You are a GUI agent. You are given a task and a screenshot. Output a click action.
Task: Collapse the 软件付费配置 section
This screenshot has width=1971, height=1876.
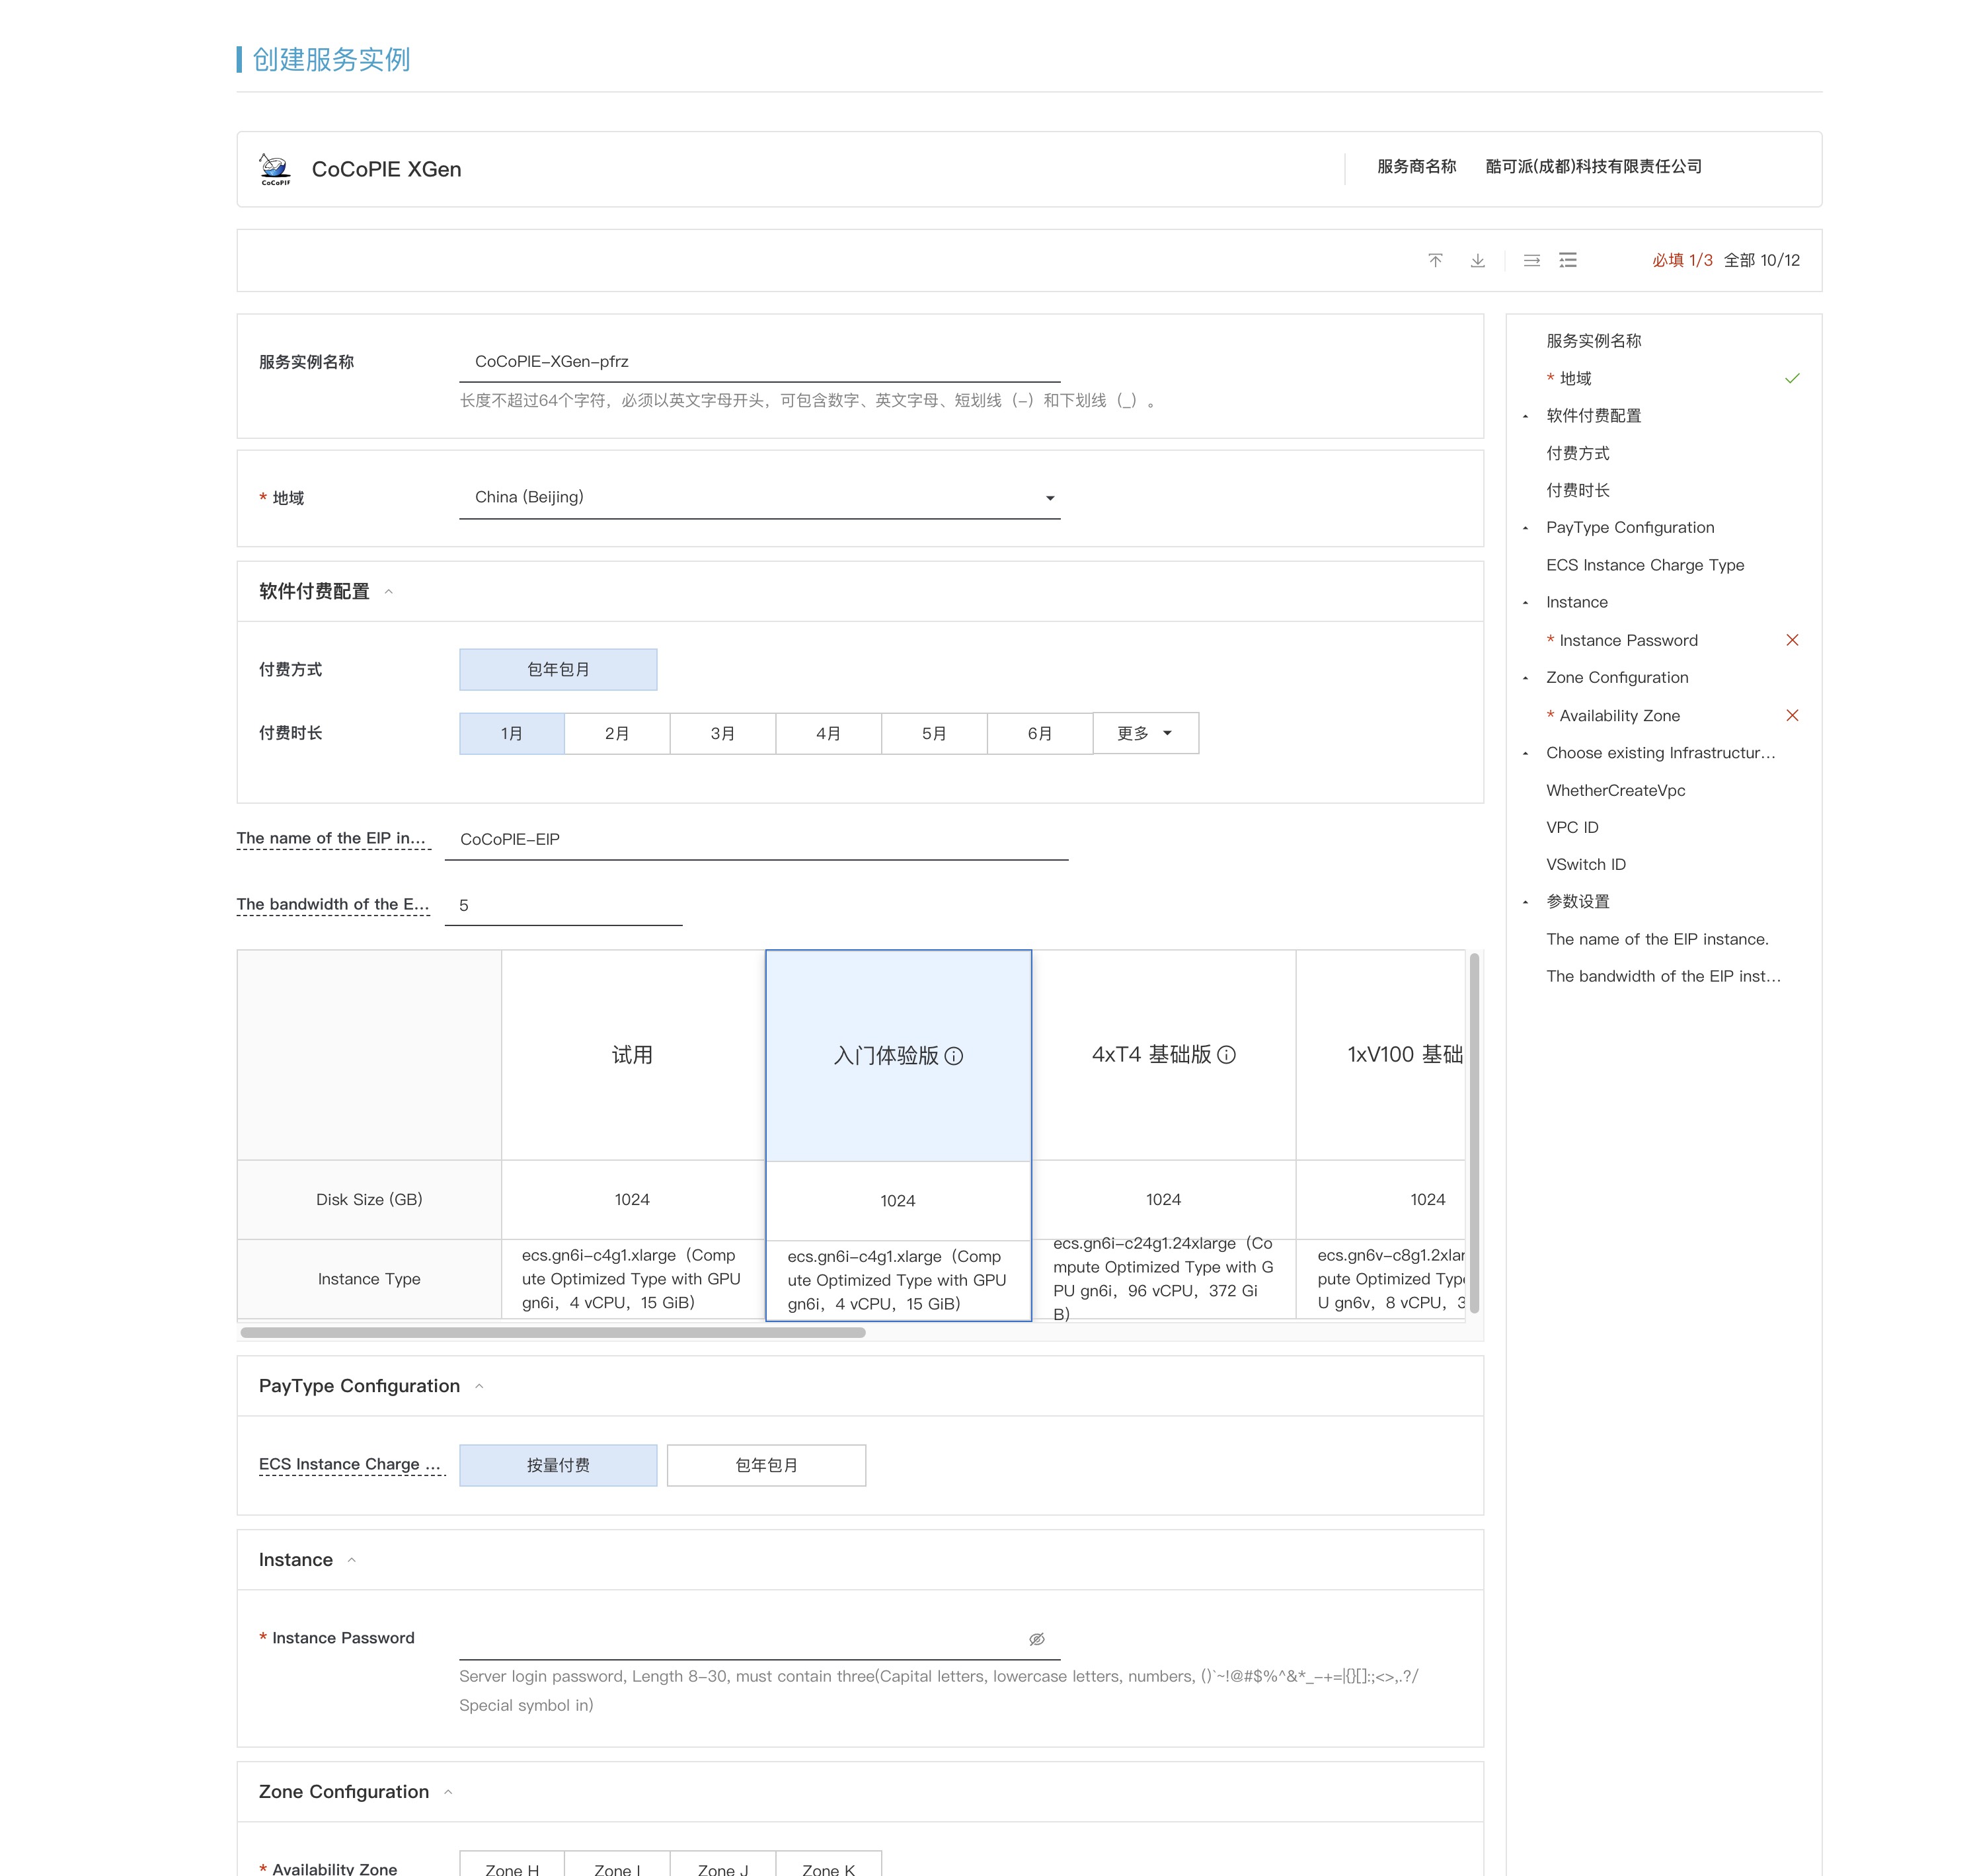(389, 591)
